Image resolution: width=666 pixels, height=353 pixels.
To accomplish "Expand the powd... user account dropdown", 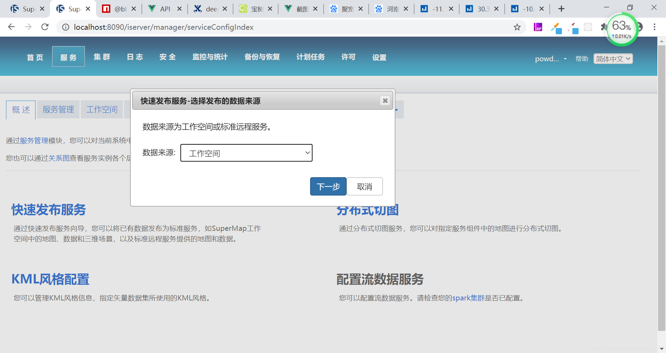I will (x=550, y=59).
